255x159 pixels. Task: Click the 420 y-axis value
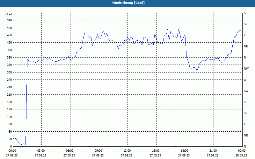(x=9, y=43)
